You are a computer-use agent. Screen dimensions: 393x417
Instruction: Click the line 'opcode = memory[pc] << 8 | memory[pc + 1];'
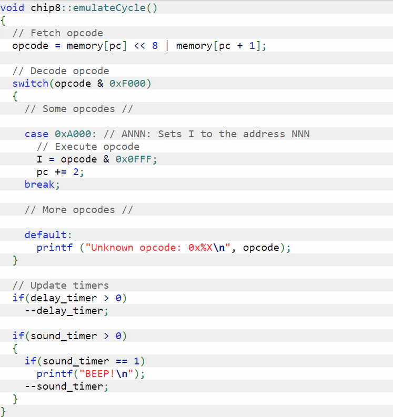[x=139, y=46]
